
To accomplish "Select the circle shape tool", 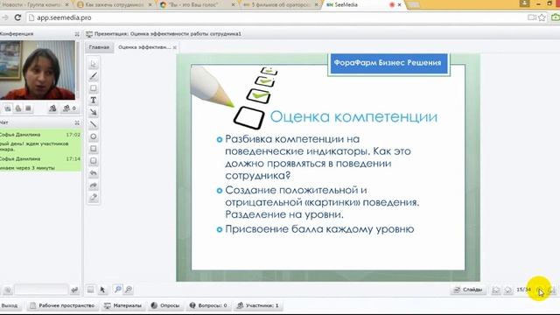I will pos(94,136).
